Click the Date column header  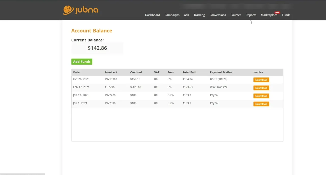point(76,72)
